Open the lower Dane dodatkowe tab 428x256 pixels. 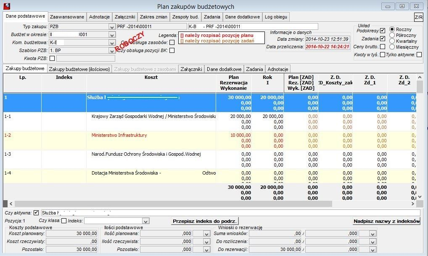click(x=224, y=69)
